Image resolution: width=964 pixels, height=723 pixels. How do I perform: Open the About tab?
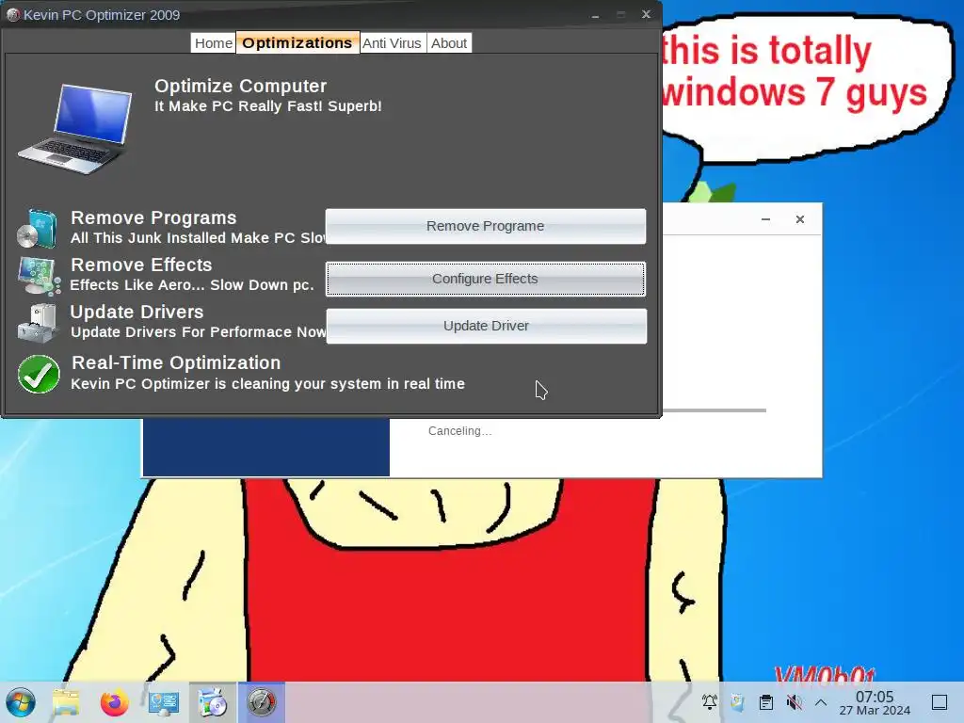(449, 43)
